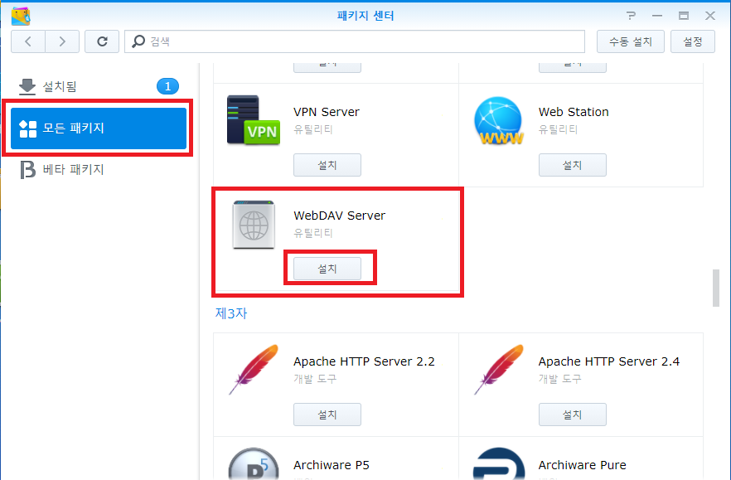Click the four-squares all packages icon
The height and width of the screenshot is (480, 731).
(27, 128)
